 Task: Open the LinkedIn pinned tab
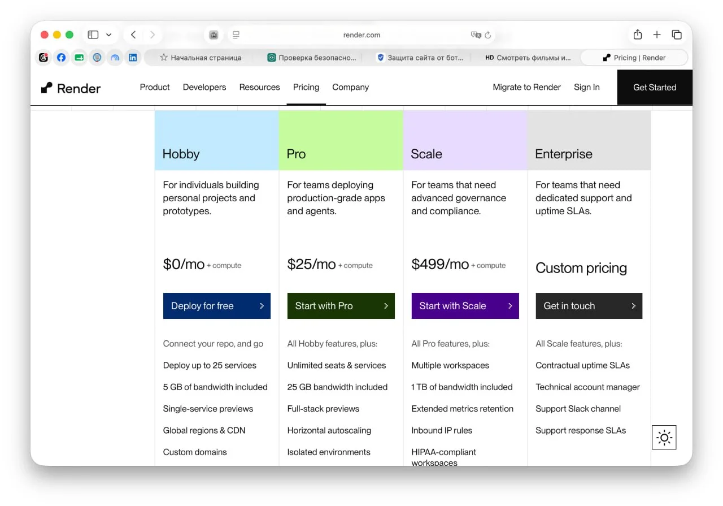click(133, 58)
